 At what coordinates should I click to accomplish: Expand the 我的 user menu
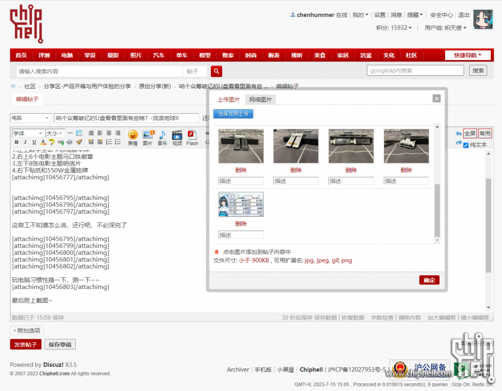360,15
